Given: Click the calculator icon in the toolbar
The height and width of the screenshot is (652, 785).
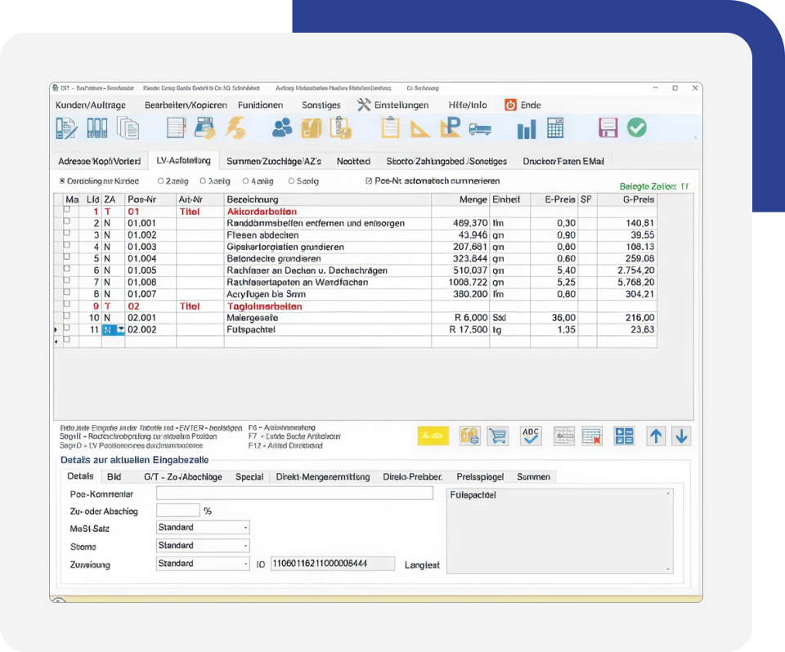Looking at the screenshot, I should click(555, 129).
